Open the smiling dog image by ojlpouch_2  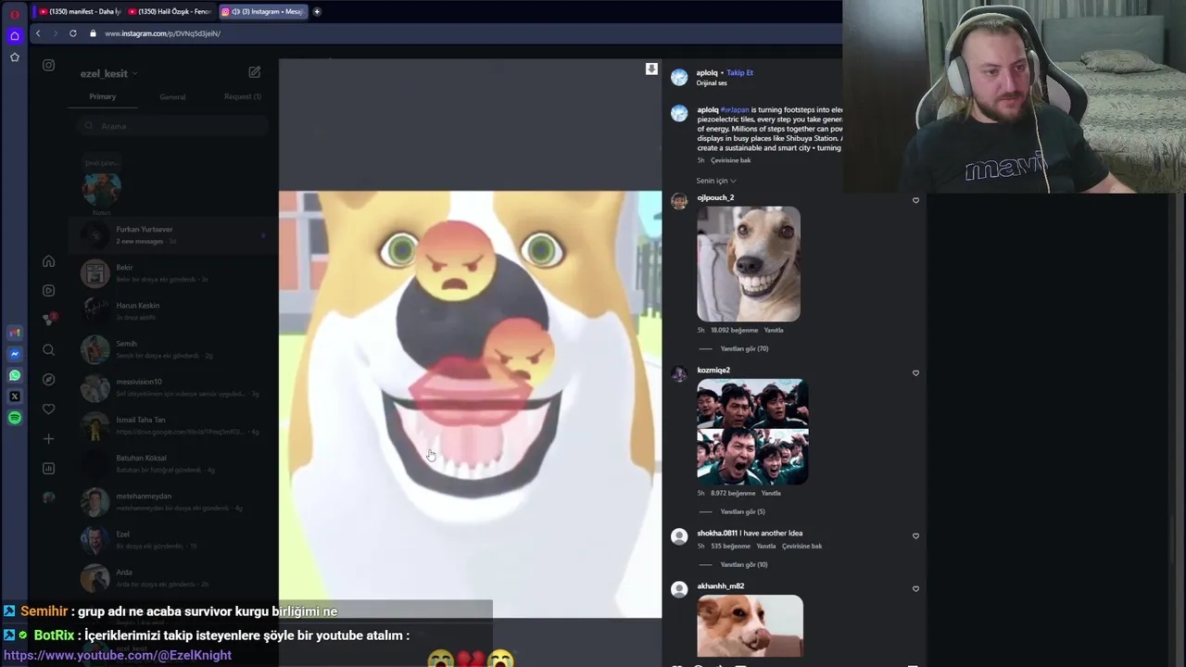click(749, 264)
